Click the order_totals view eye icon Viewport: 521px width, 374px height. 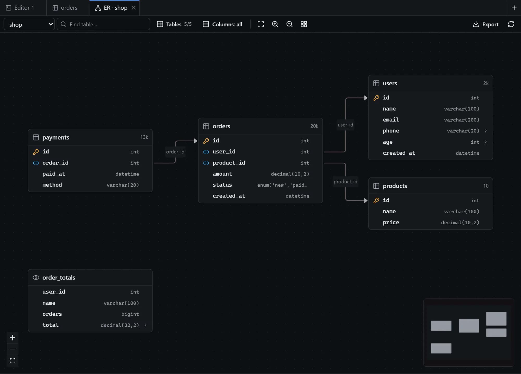[36, 278]
